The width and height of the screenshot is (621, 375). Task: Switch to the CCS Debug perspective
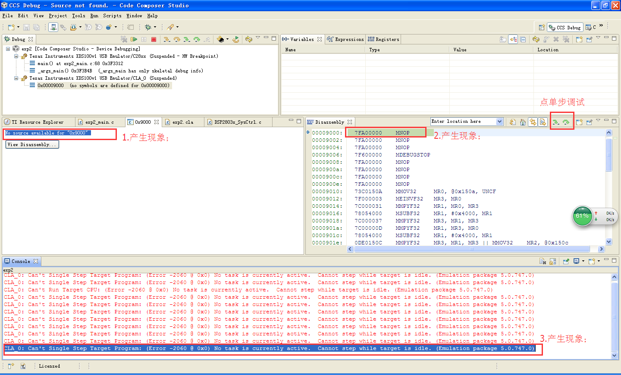(x=565, y=27)
